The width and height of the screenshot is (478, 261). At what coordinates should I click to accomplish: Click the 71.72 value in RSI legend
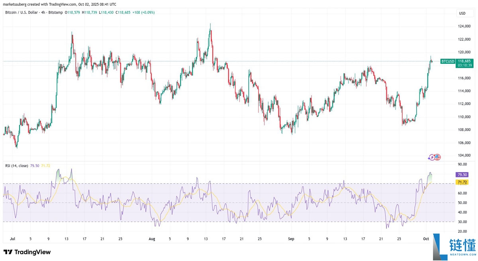point(45,165)
